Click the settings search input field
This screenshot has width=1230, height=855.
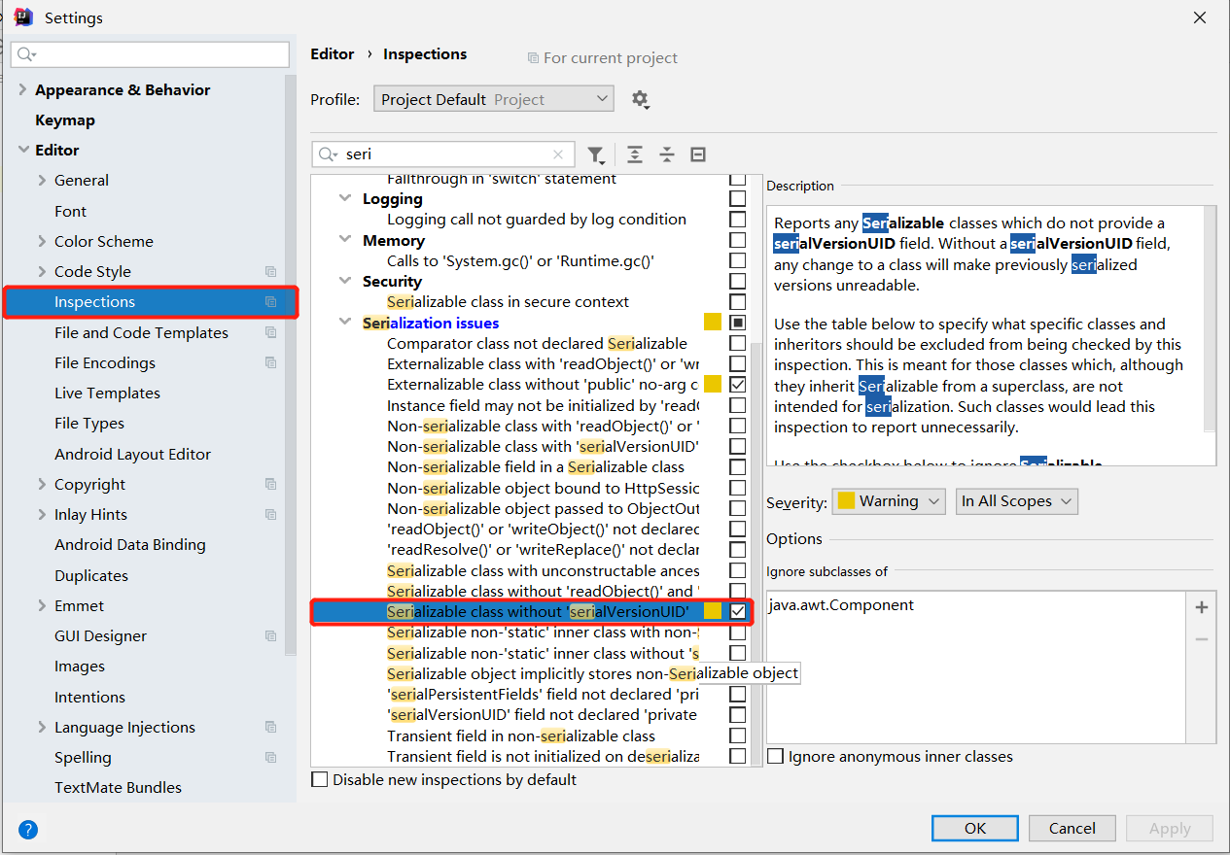point(151,54)
